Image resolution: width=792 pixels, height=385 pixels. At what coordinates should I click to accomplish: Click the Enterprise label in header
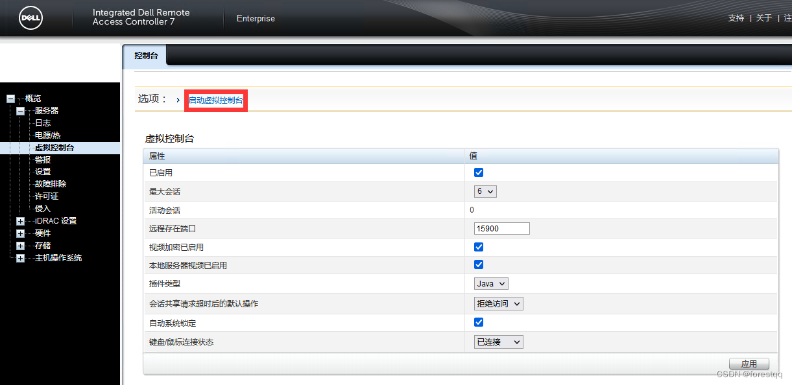coord(256,19)
